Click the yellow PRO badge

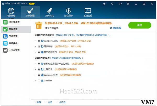click(x=32, y=4)
